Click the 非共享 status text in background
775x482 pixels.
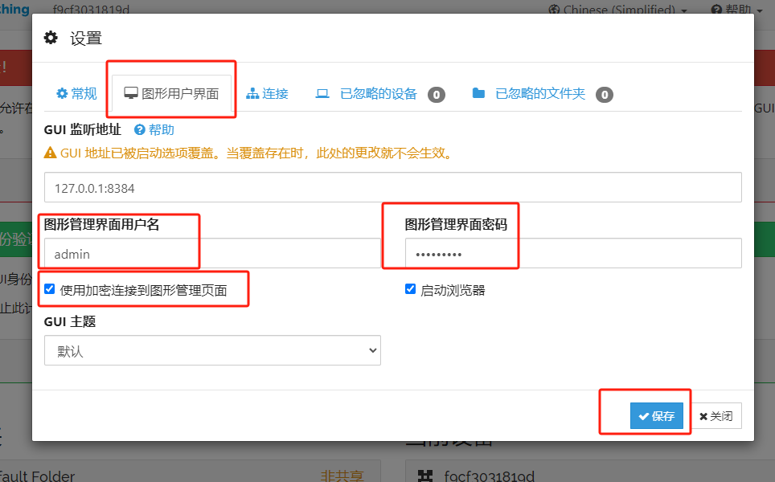(x=342, y=476)
